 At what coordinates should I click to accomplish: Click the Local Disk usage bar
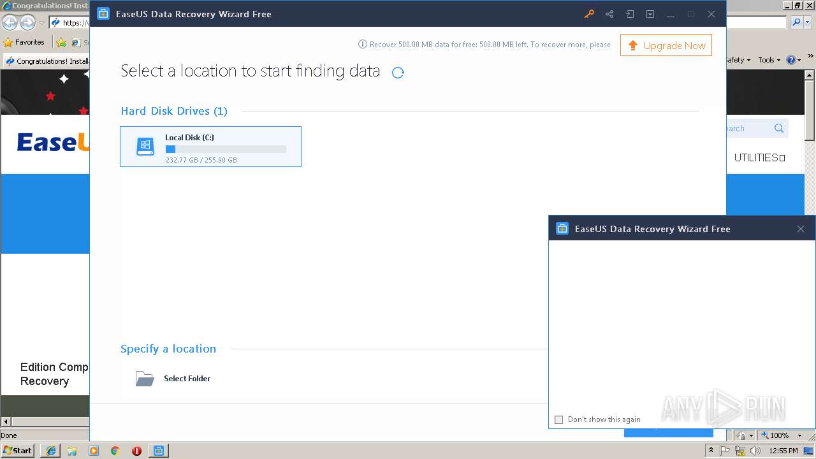pos(226,149)
